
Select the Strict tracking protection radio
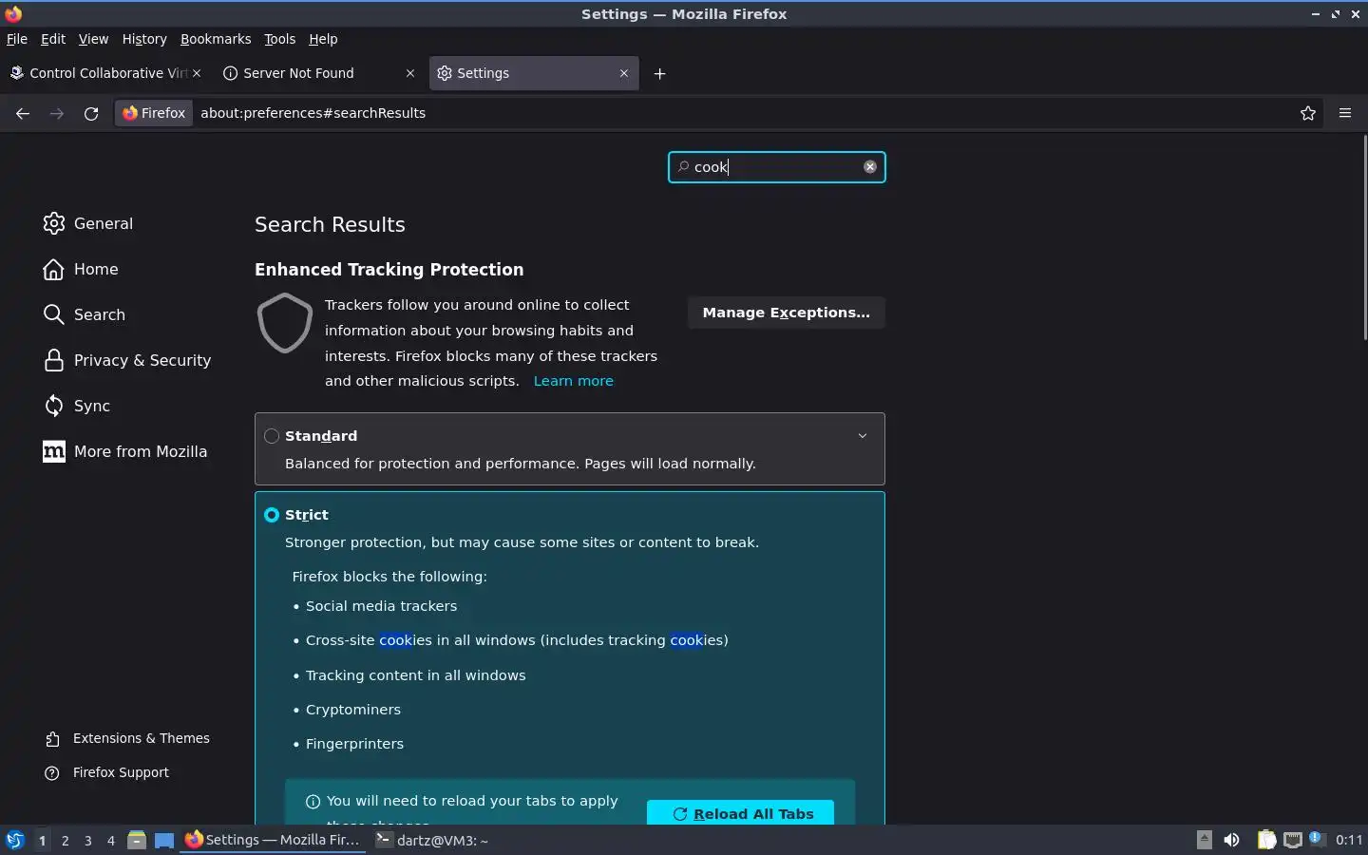(x=272, y=515)
